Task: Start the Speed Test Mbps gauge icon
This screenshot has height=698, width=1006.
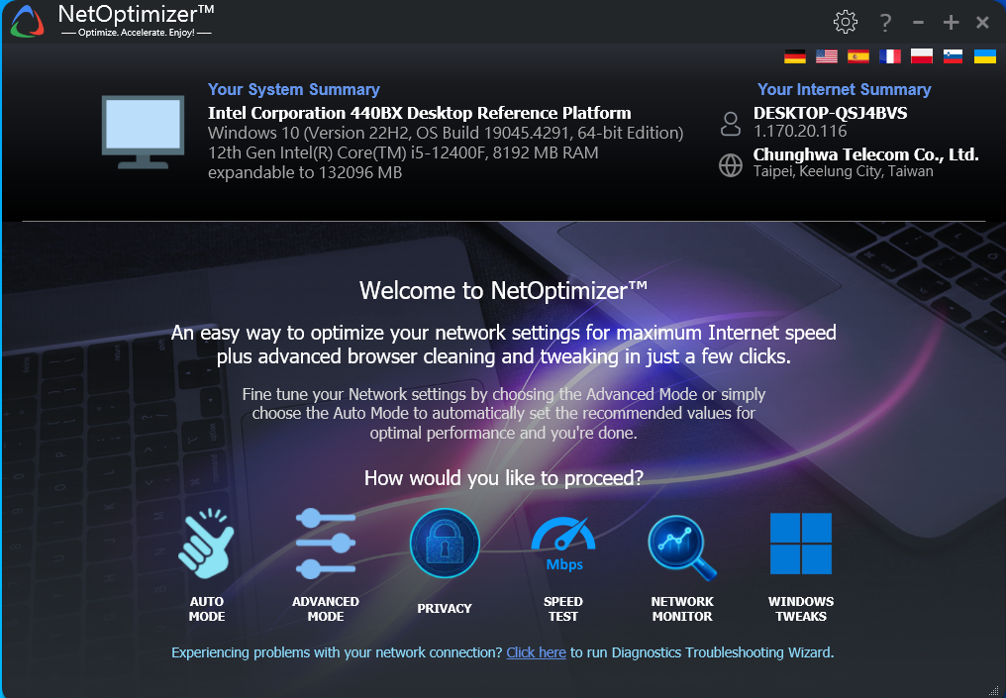Action: tap(563, 544)
